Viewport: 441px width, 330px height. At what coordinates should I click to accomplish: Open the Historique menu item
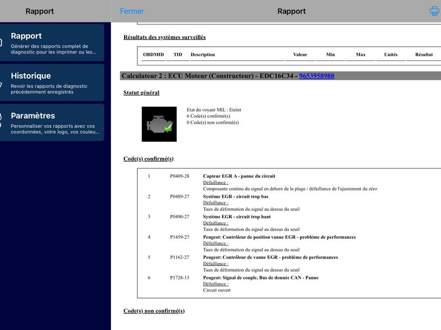coord(52,82)
